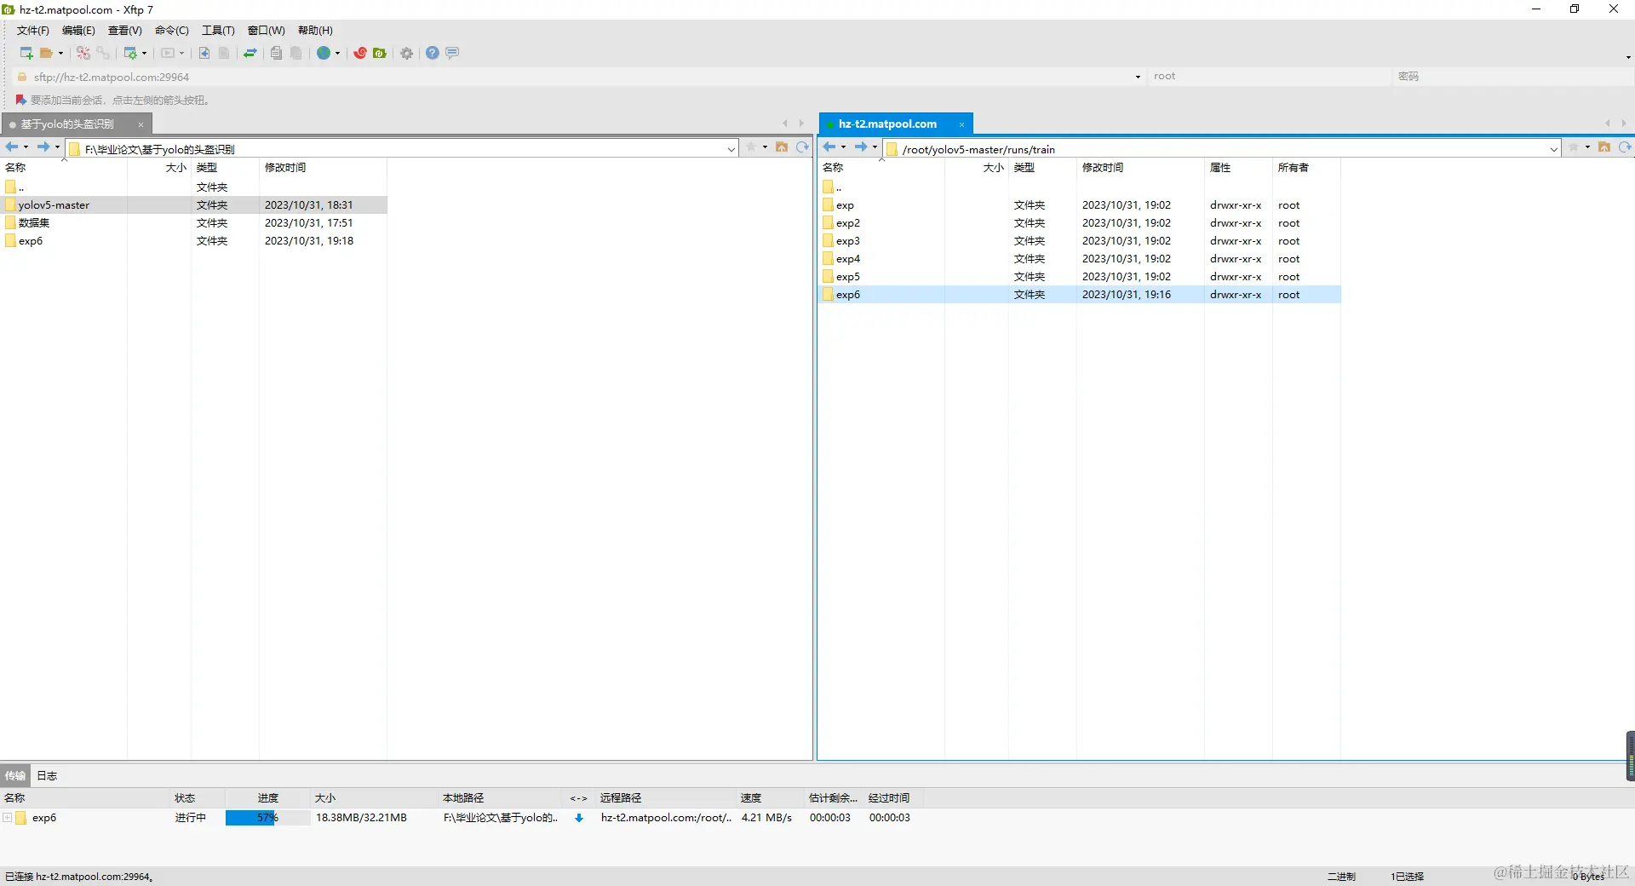This screenshot has height=886, width=1635.
Task: Sort remote files by 属性 column
Action: tap(1238, 168)
